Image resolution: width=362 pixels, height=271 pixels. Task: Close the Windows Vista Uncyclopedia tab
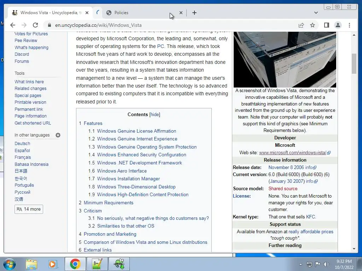(87, 13)
